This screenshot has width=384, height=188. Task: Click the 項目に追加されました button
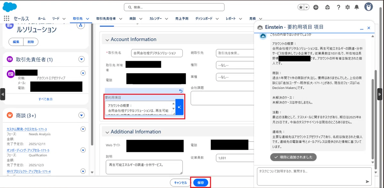click(x=293, y=157)
